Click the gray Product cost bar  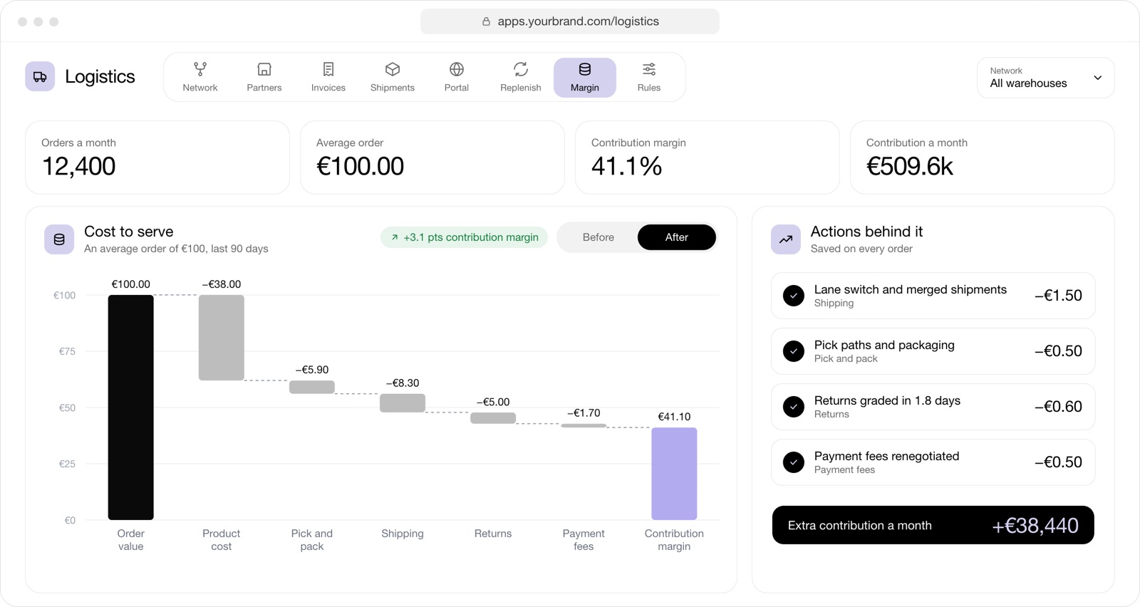click(x=222, y=338)
